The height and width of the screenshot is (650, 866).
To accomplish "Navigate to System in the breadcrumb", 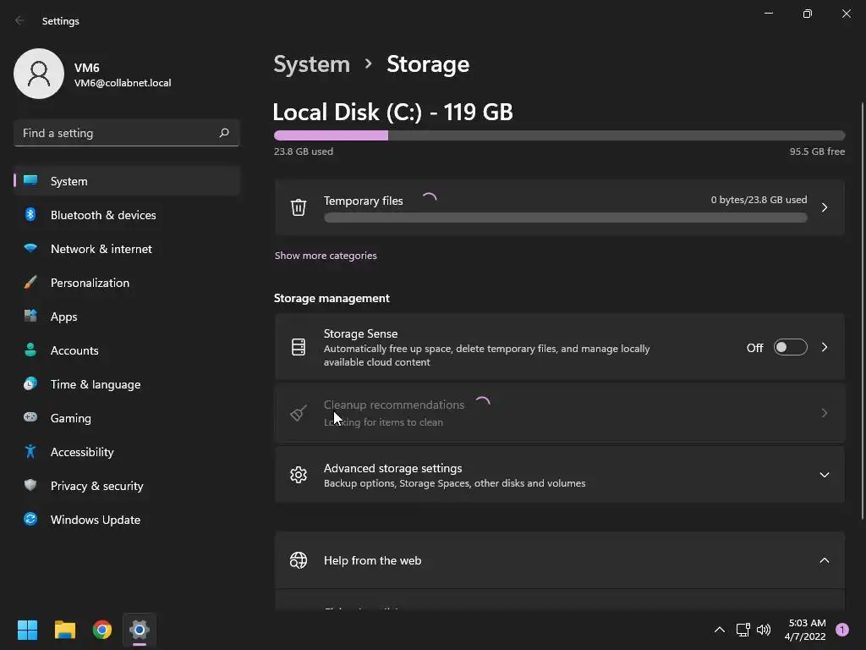I will point(311,64).
